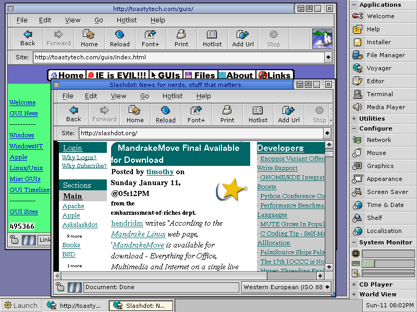Go Back in the Slashdot window
The image size is (417, 312).
pos(73,114)
